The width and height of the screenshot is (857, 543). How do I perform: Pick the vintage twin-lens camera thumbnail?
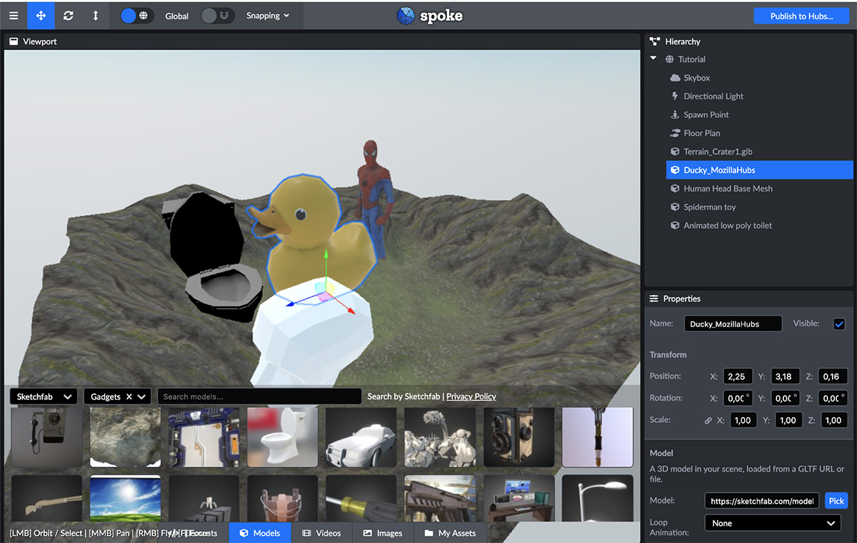(518, 437)
